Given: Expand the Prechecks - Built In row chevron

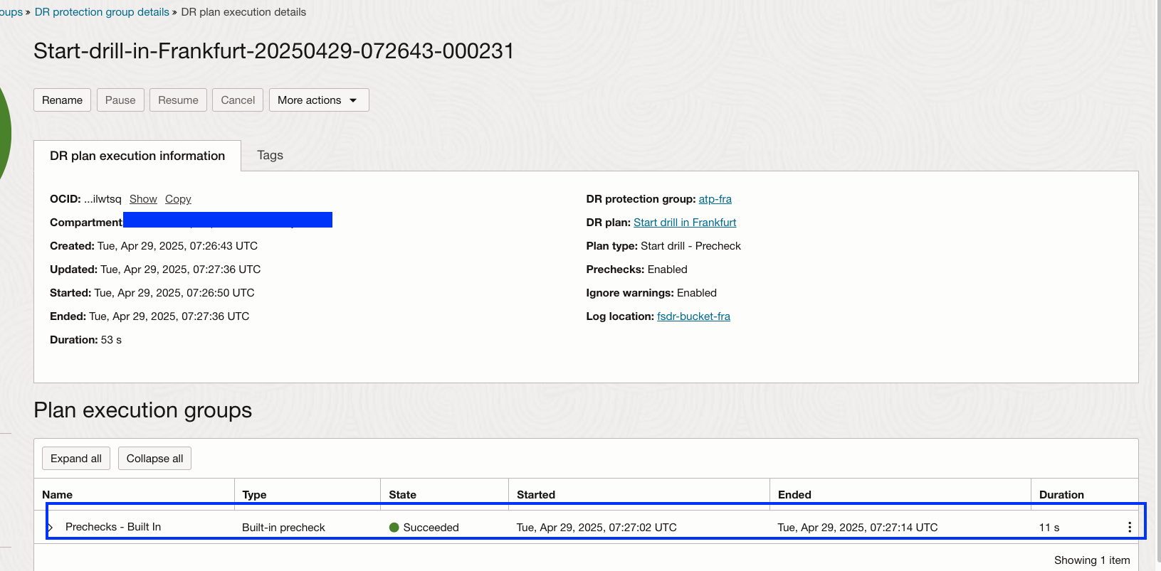Looking at the screenshot, I should (51, 527).
